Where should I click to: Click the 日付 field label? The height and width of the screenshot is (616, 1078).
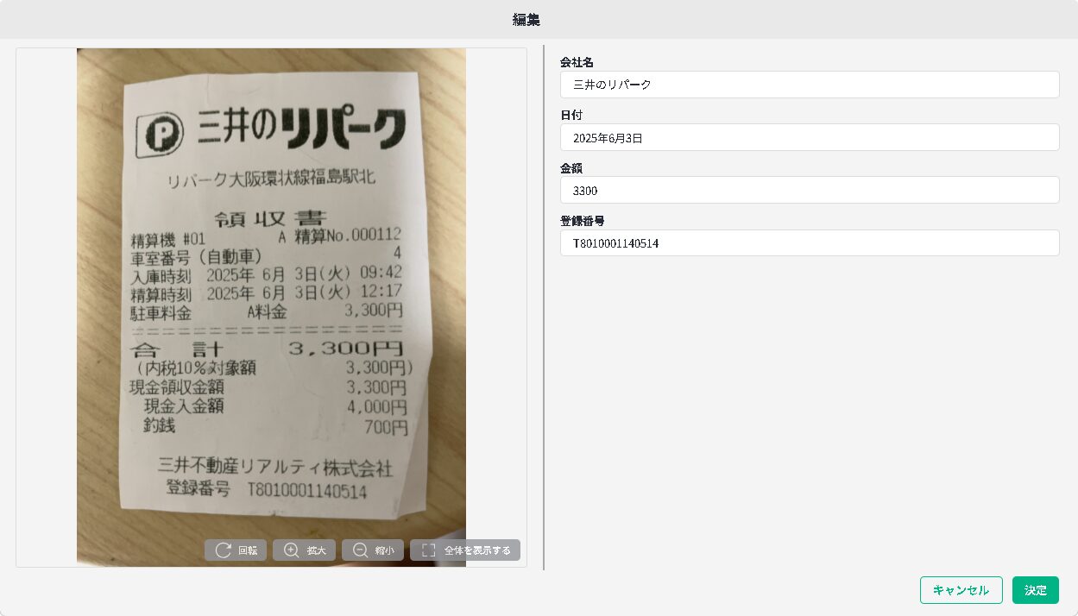coord(571,115)
